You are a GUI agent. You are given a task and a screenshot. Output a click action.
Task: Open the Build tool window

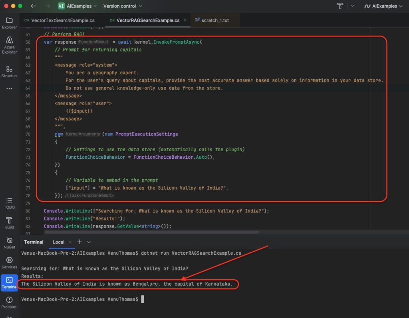coord(9,223)
